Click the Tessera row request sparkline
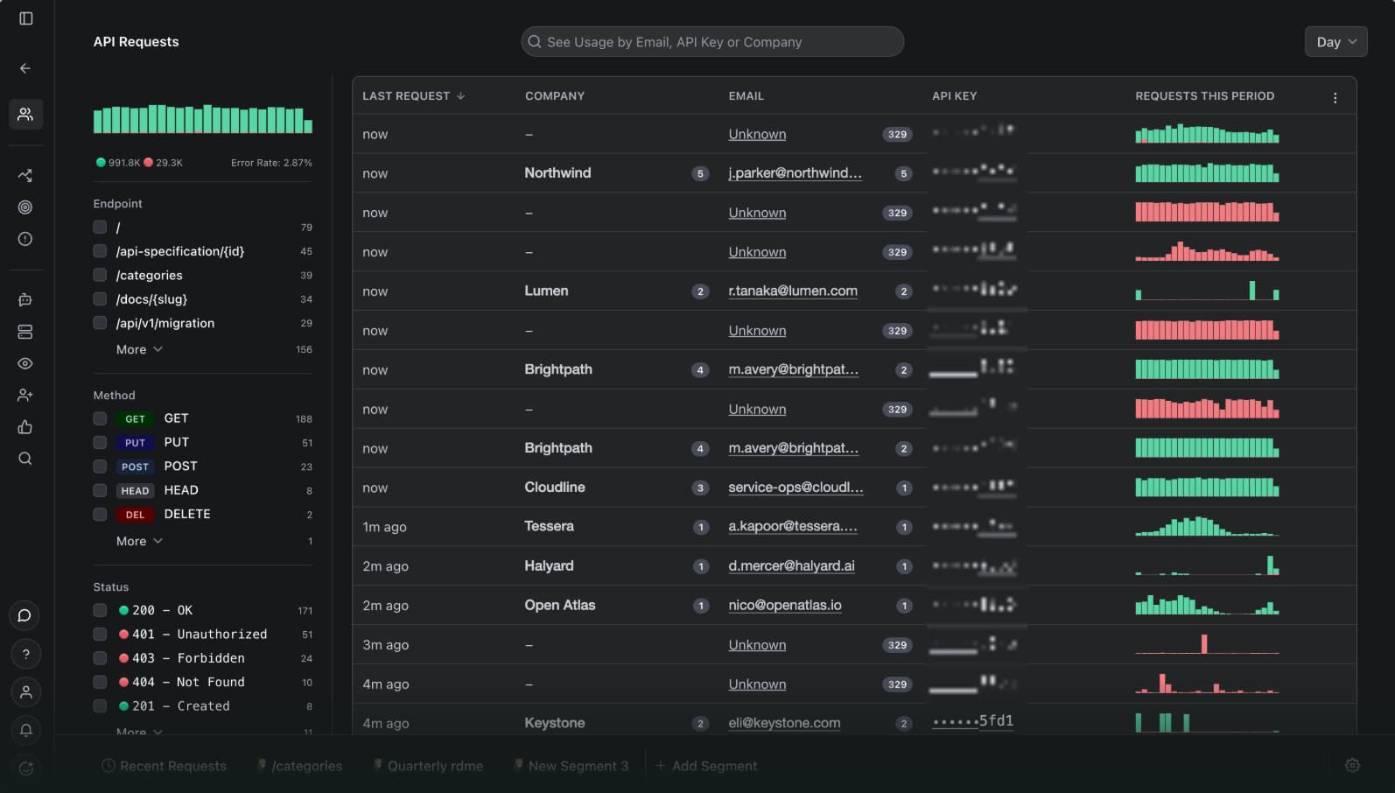This screenshot has width=1395, height=793. pos(1207,526)
